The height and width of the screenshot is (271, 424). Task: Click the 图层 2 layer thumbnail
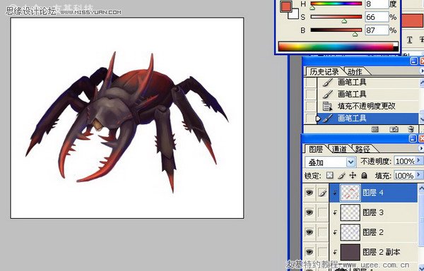click(x=351, y=232)
